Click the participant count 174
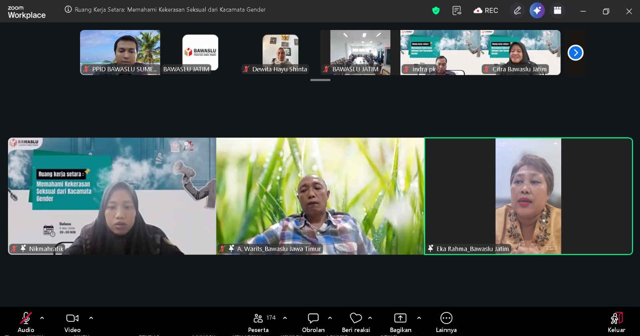 click(271, 318)
